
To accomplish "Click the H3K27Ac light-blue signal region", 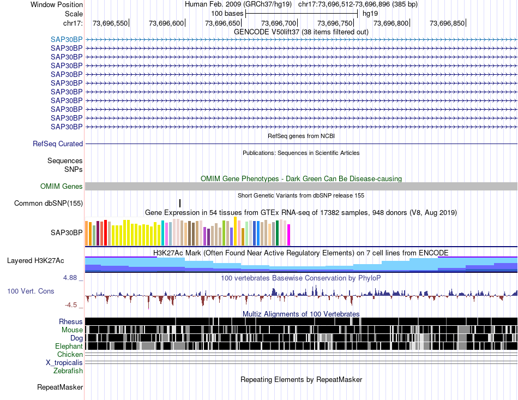I will click(301, 265).
